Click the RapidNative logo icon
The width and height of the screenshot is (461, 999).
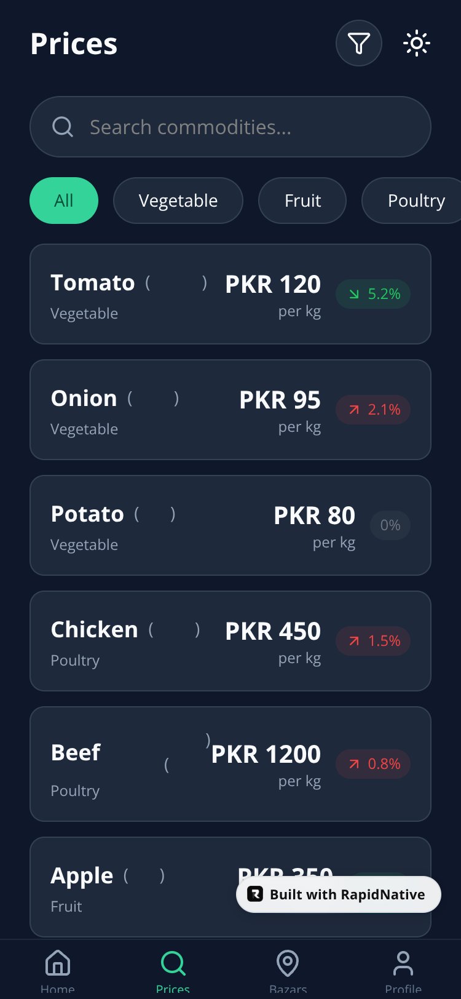pyautogui.click(x=255, y=894)
